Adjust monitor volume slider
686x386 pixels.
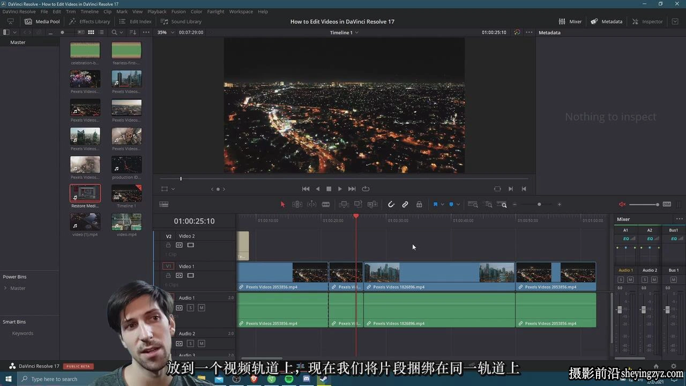[x=644, y=204]
